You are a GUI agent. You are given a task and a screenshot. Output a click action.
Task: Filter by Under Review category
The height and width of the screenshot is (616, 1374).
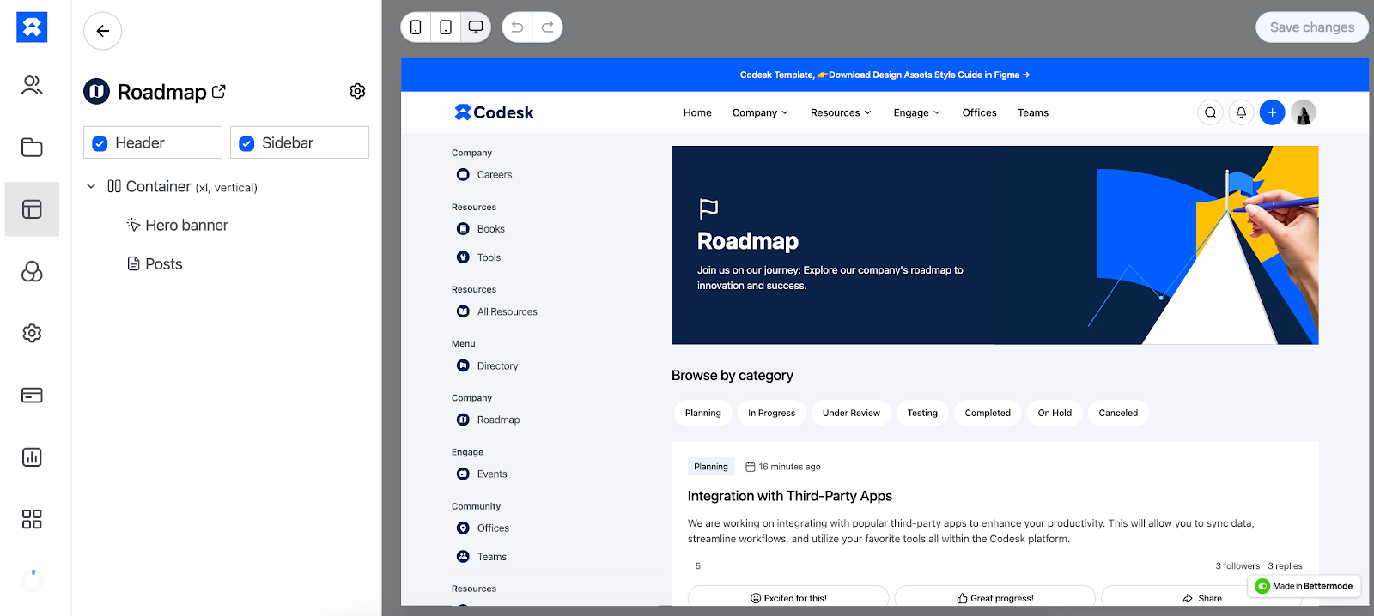851,413
